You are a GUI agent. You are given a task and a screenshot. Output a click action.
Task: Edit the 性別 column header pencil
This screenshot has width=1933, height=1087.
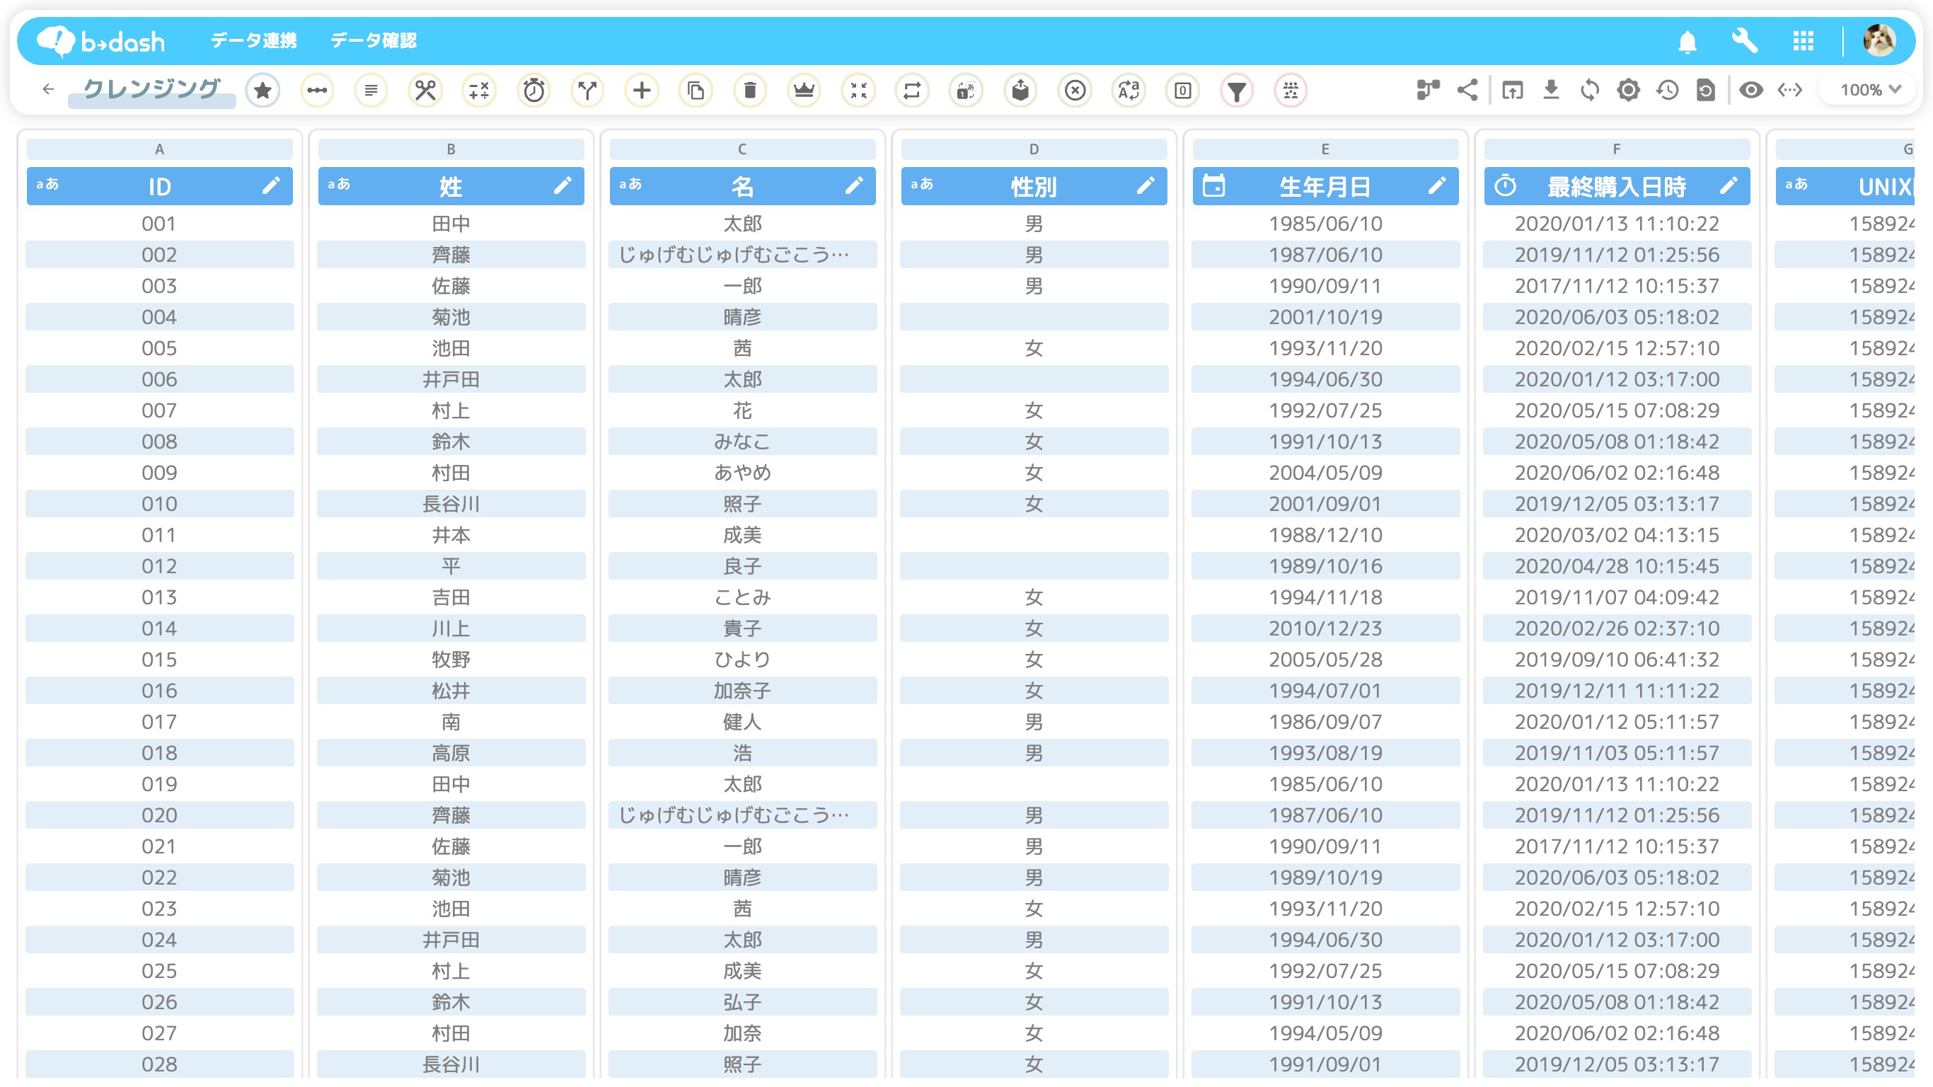pos(1145,185)
